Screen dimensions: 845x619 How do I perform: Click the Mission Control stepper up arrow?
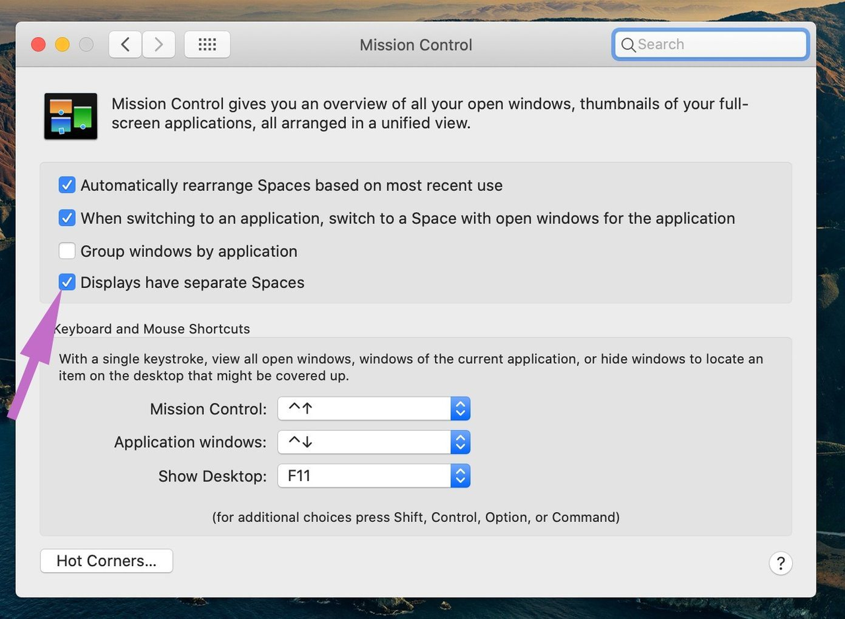point(460,404)
